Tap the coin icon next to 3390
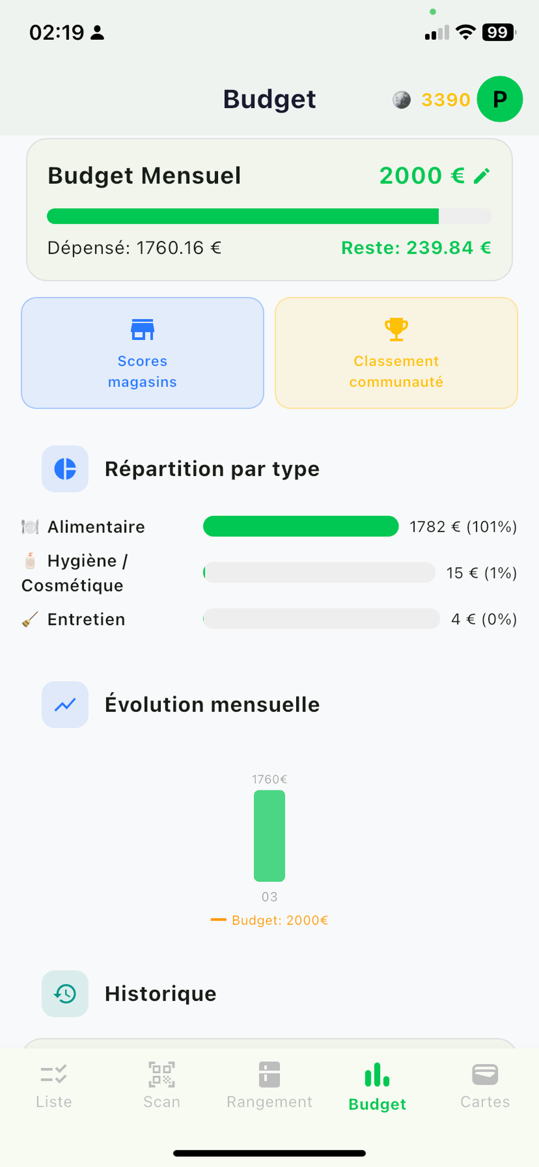Viewport: 539px width, 1167px height. coord(401,100)
